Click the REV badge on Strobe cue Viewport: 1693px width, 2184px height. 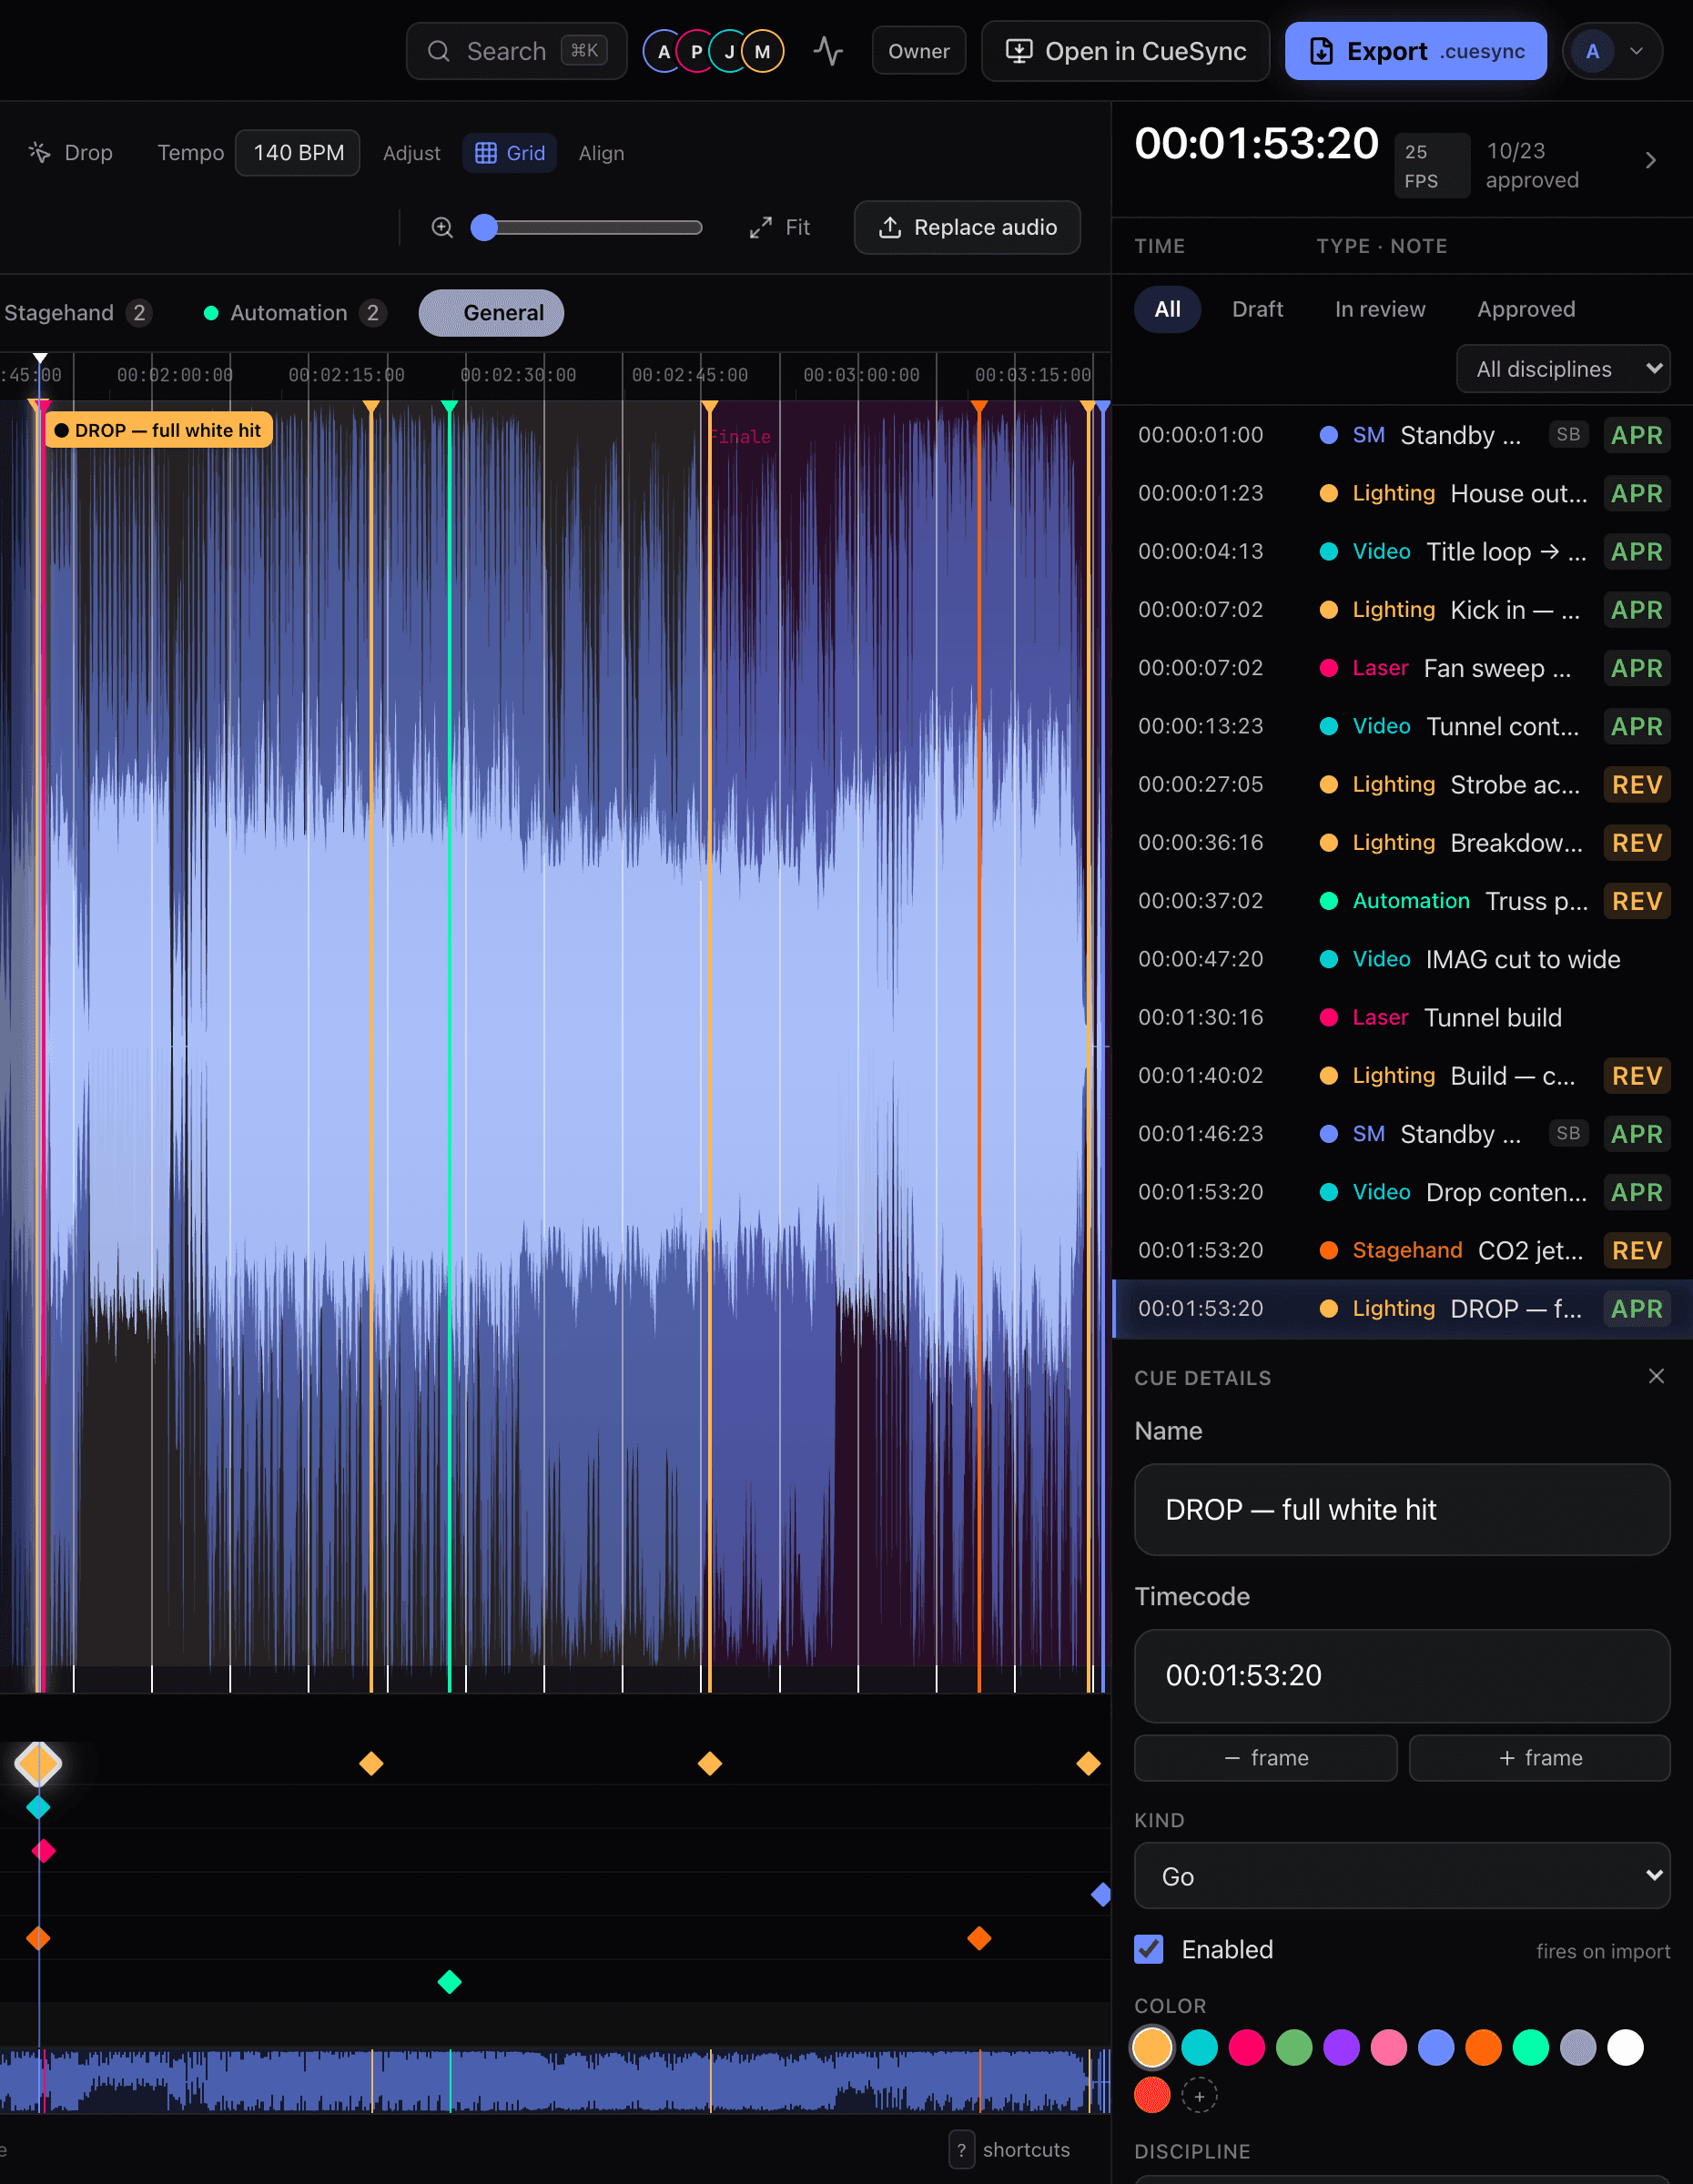click(1636, 785)
